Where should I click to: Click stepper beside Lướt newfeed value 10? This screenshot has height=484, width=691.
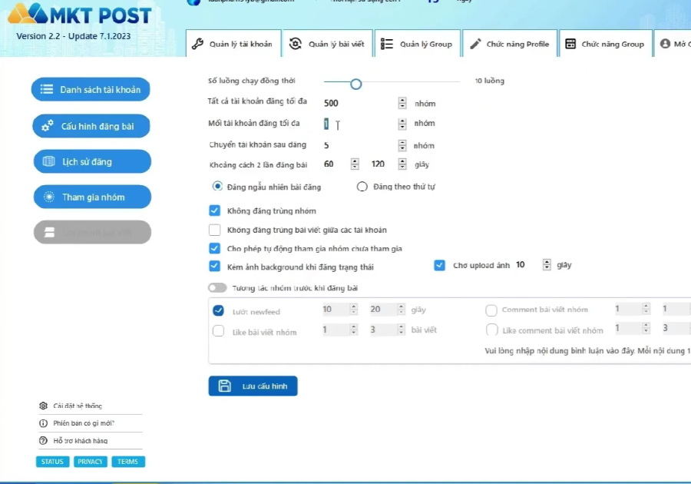pyautogui.click(x=353, y=309)
